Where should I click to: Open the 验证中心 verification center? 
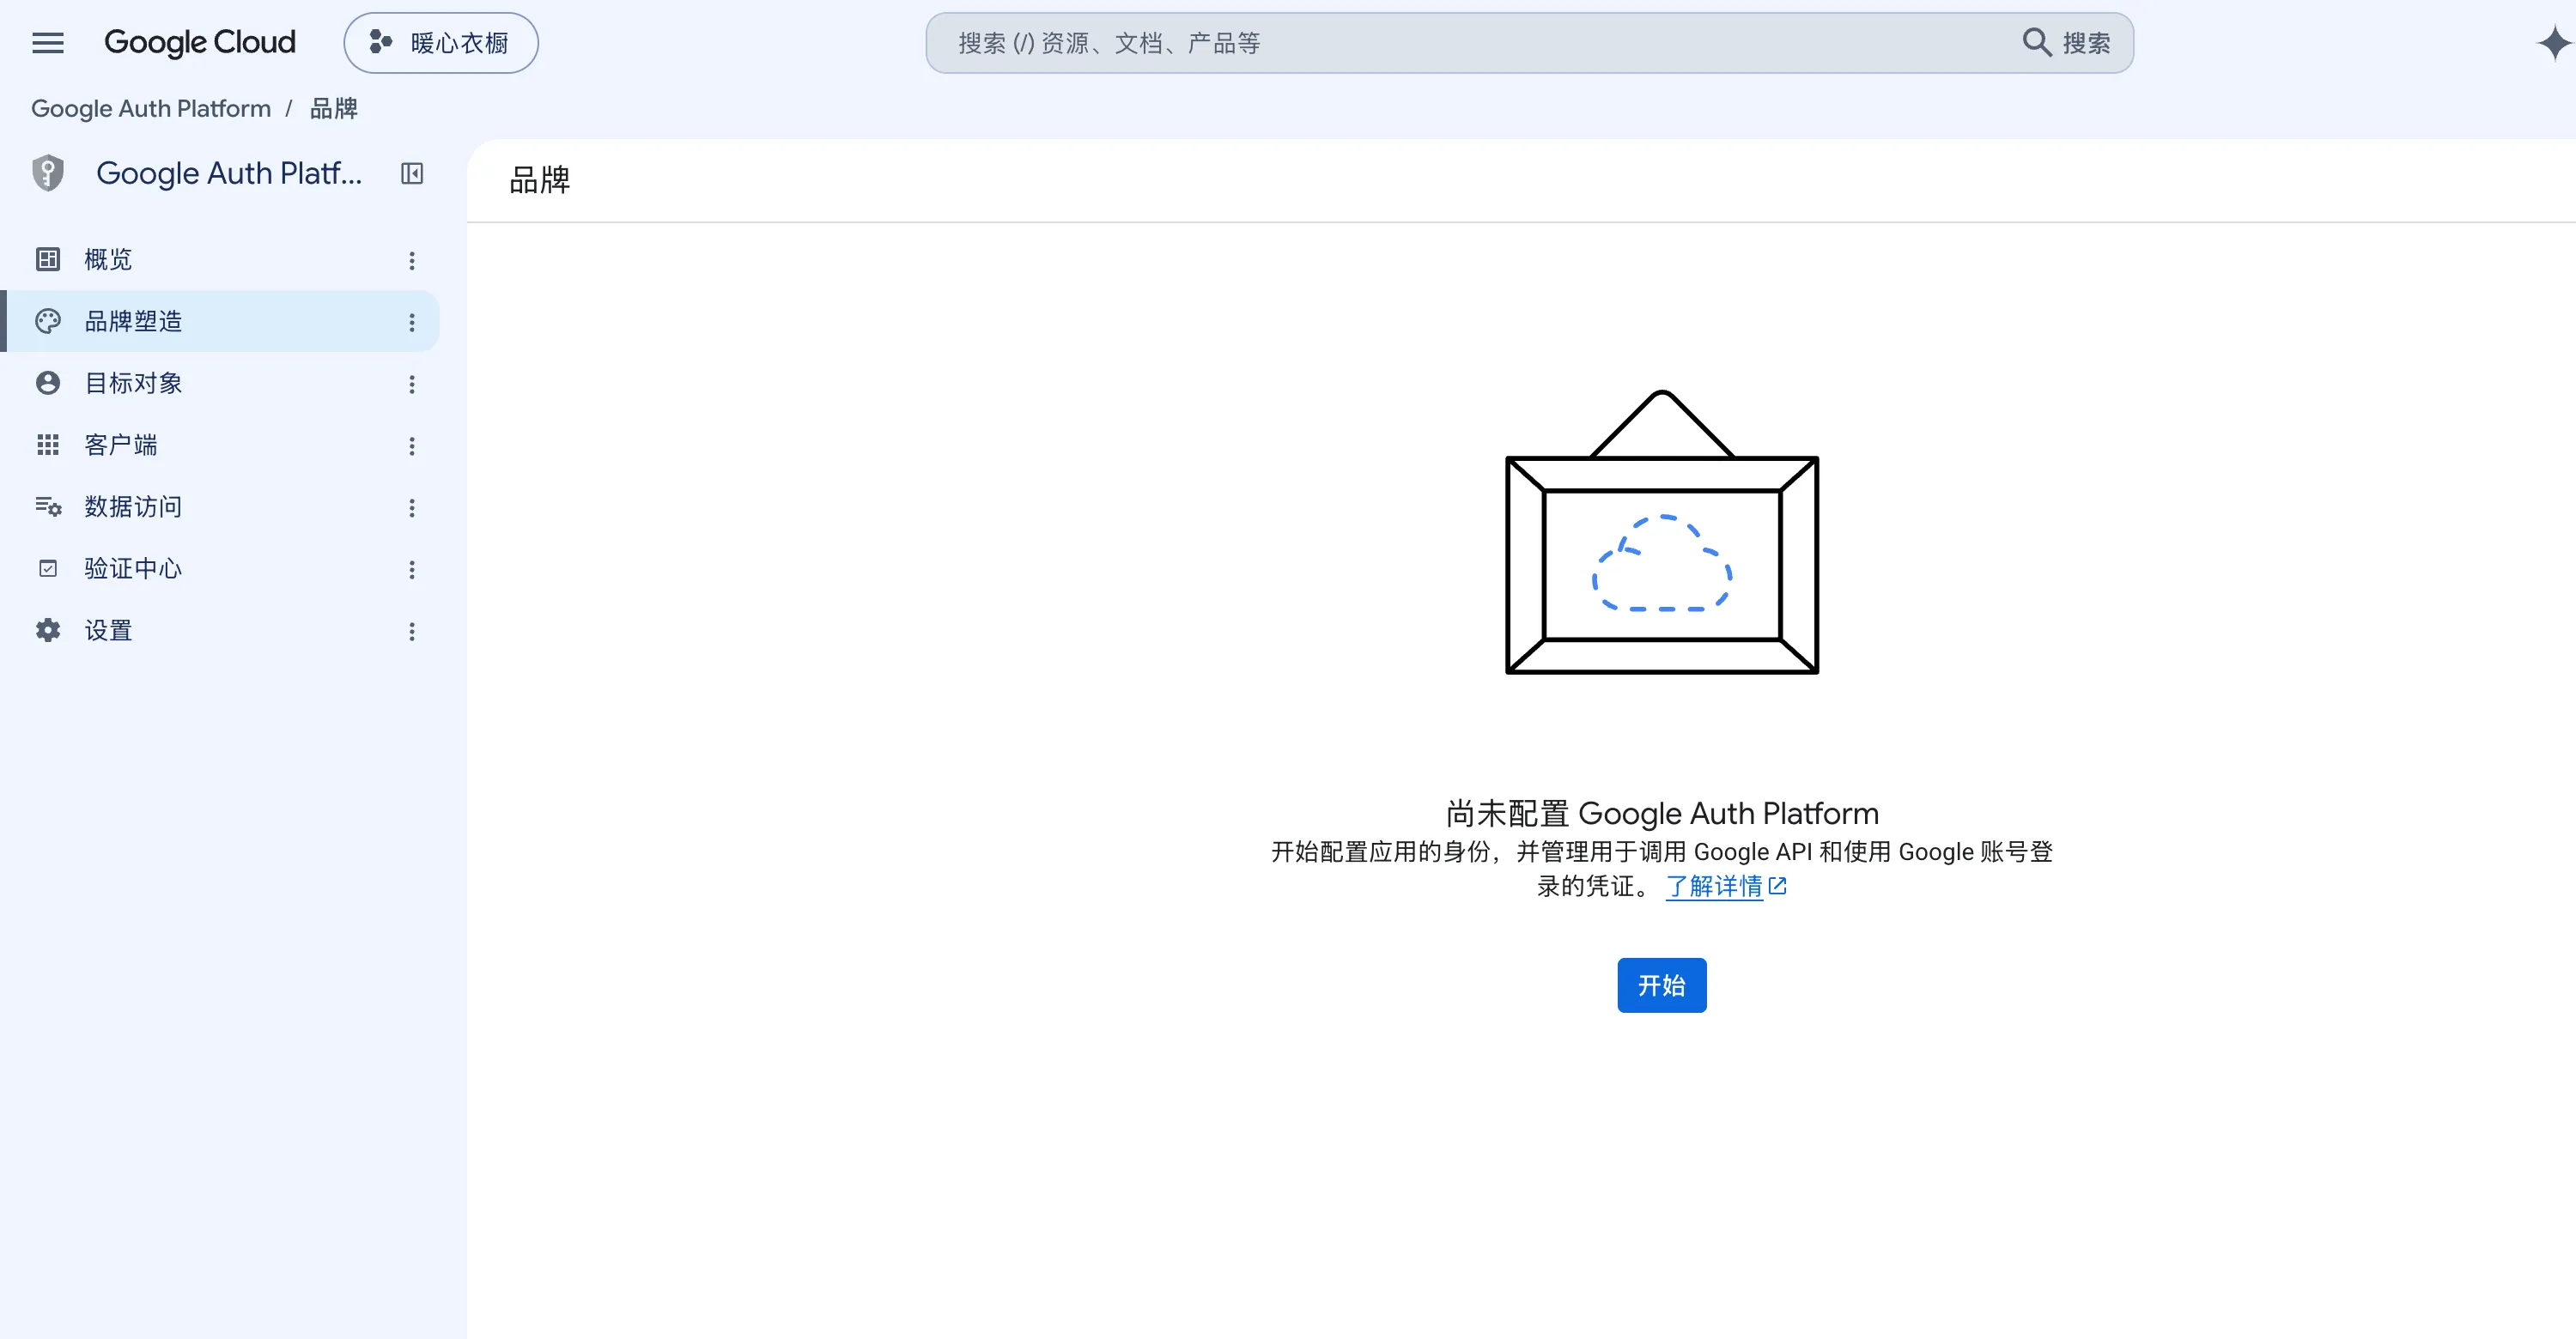(x=219, y=570)
